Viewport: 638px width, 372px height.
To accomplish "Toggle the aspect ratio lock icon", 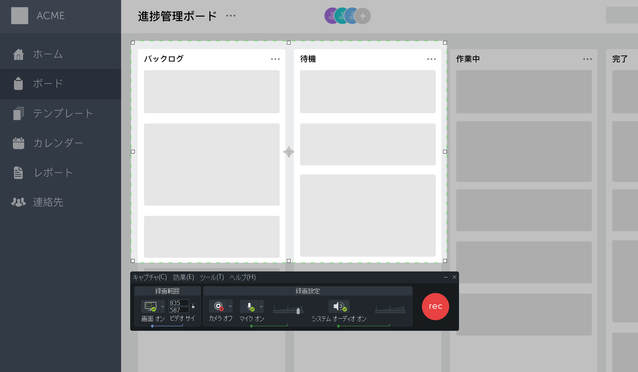I will 193,306.
